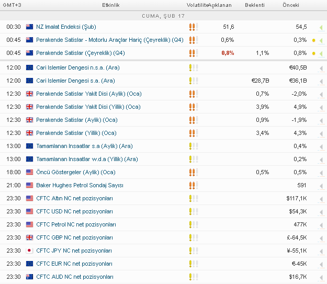The image size is (327, 284).
Task: Expand the Baker Hughes Petrol Sondaj row arrow
Action: (320, 186)
